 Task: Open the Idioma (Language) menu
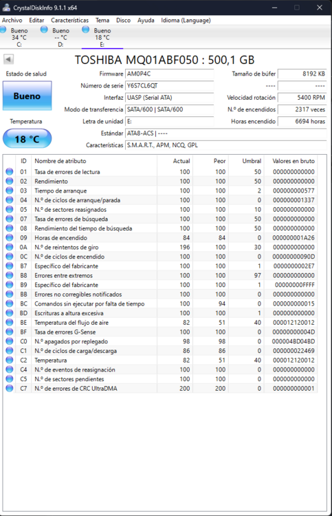186,20
